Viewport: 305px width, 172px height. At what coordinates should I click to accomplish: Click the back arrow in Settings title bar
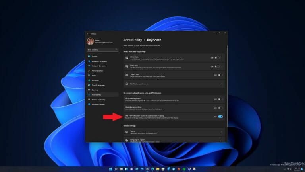click(x=87, y=34)
